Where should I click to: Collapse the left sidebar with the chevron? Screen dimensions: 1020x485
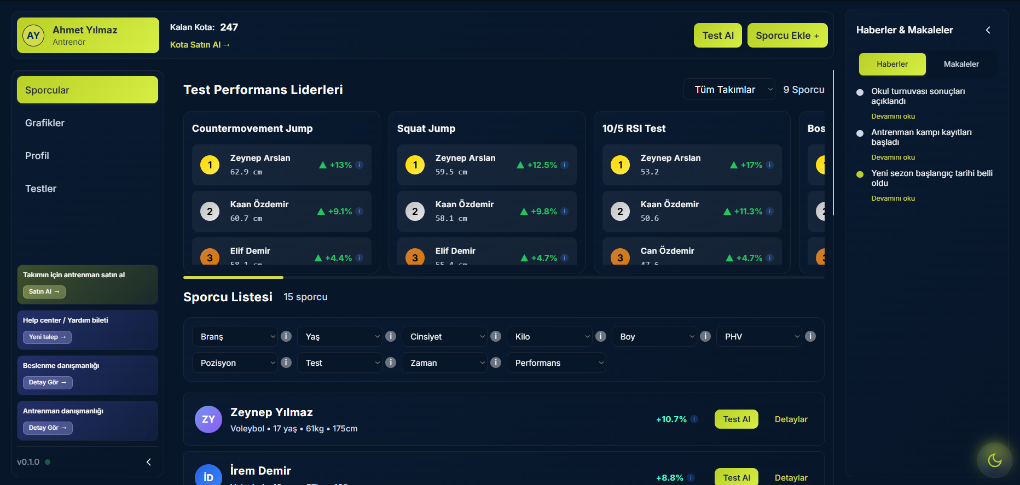pos(148,462)
